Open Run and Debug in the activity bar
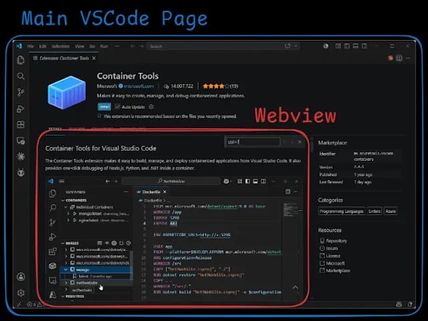This screenshot has width=428, height=321. point(21,109)
